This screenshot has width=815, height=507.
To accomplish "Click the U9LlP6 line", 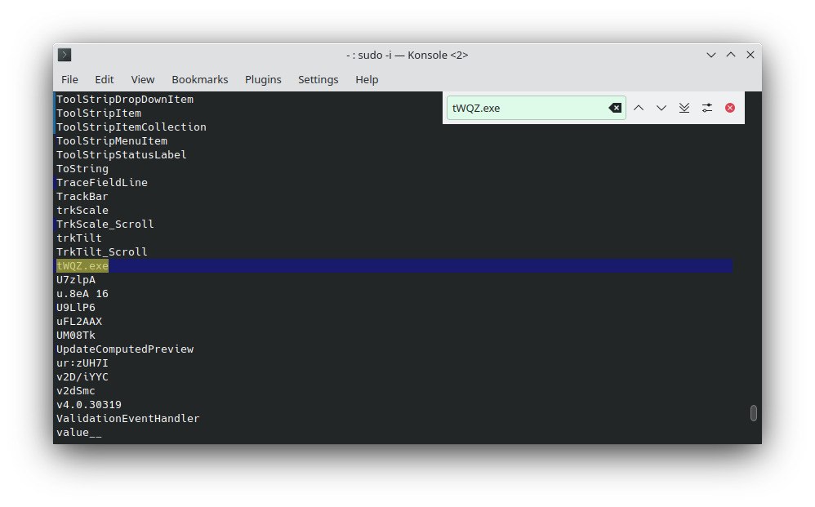I will 76,308.
